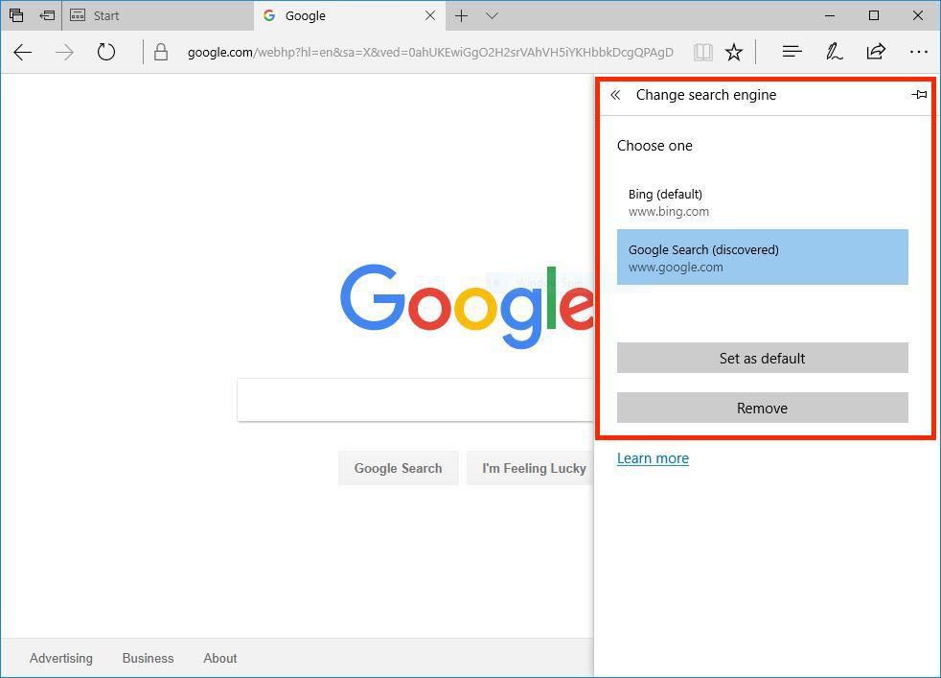
Task: Click the Google Search button
Action: [x=398, y=468]
